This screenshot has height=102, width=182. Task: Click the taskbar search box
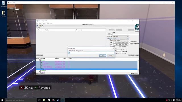(21, 100)
